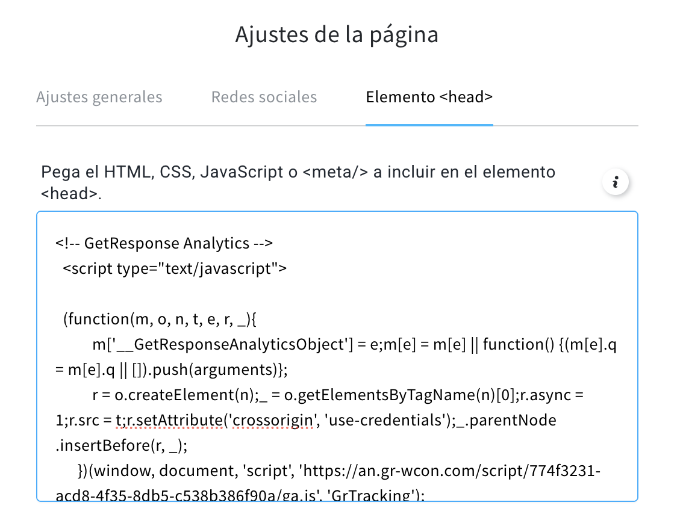Select the Elemento <head> tab

(429, 97)
